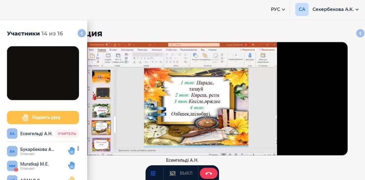The image size is (365, 180).
Task: Open the РУС language dropdown
Action: tap(278, 9)
